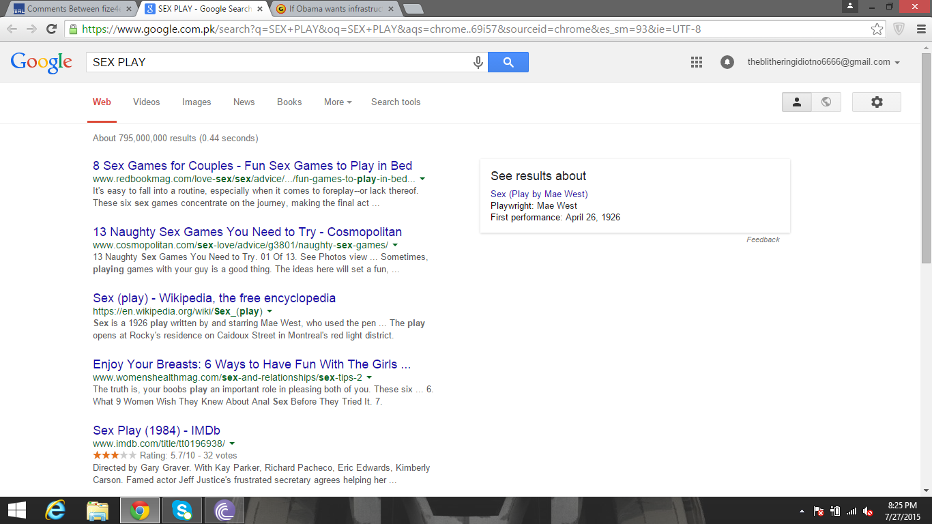Expand womenshealthmag result options arrow
The image size is (932, 524).
click(369, 377)
